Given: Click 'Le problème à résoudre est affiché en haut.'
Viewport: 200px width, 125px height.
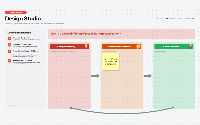Looking at the screenshot, I should coord(26,40).
